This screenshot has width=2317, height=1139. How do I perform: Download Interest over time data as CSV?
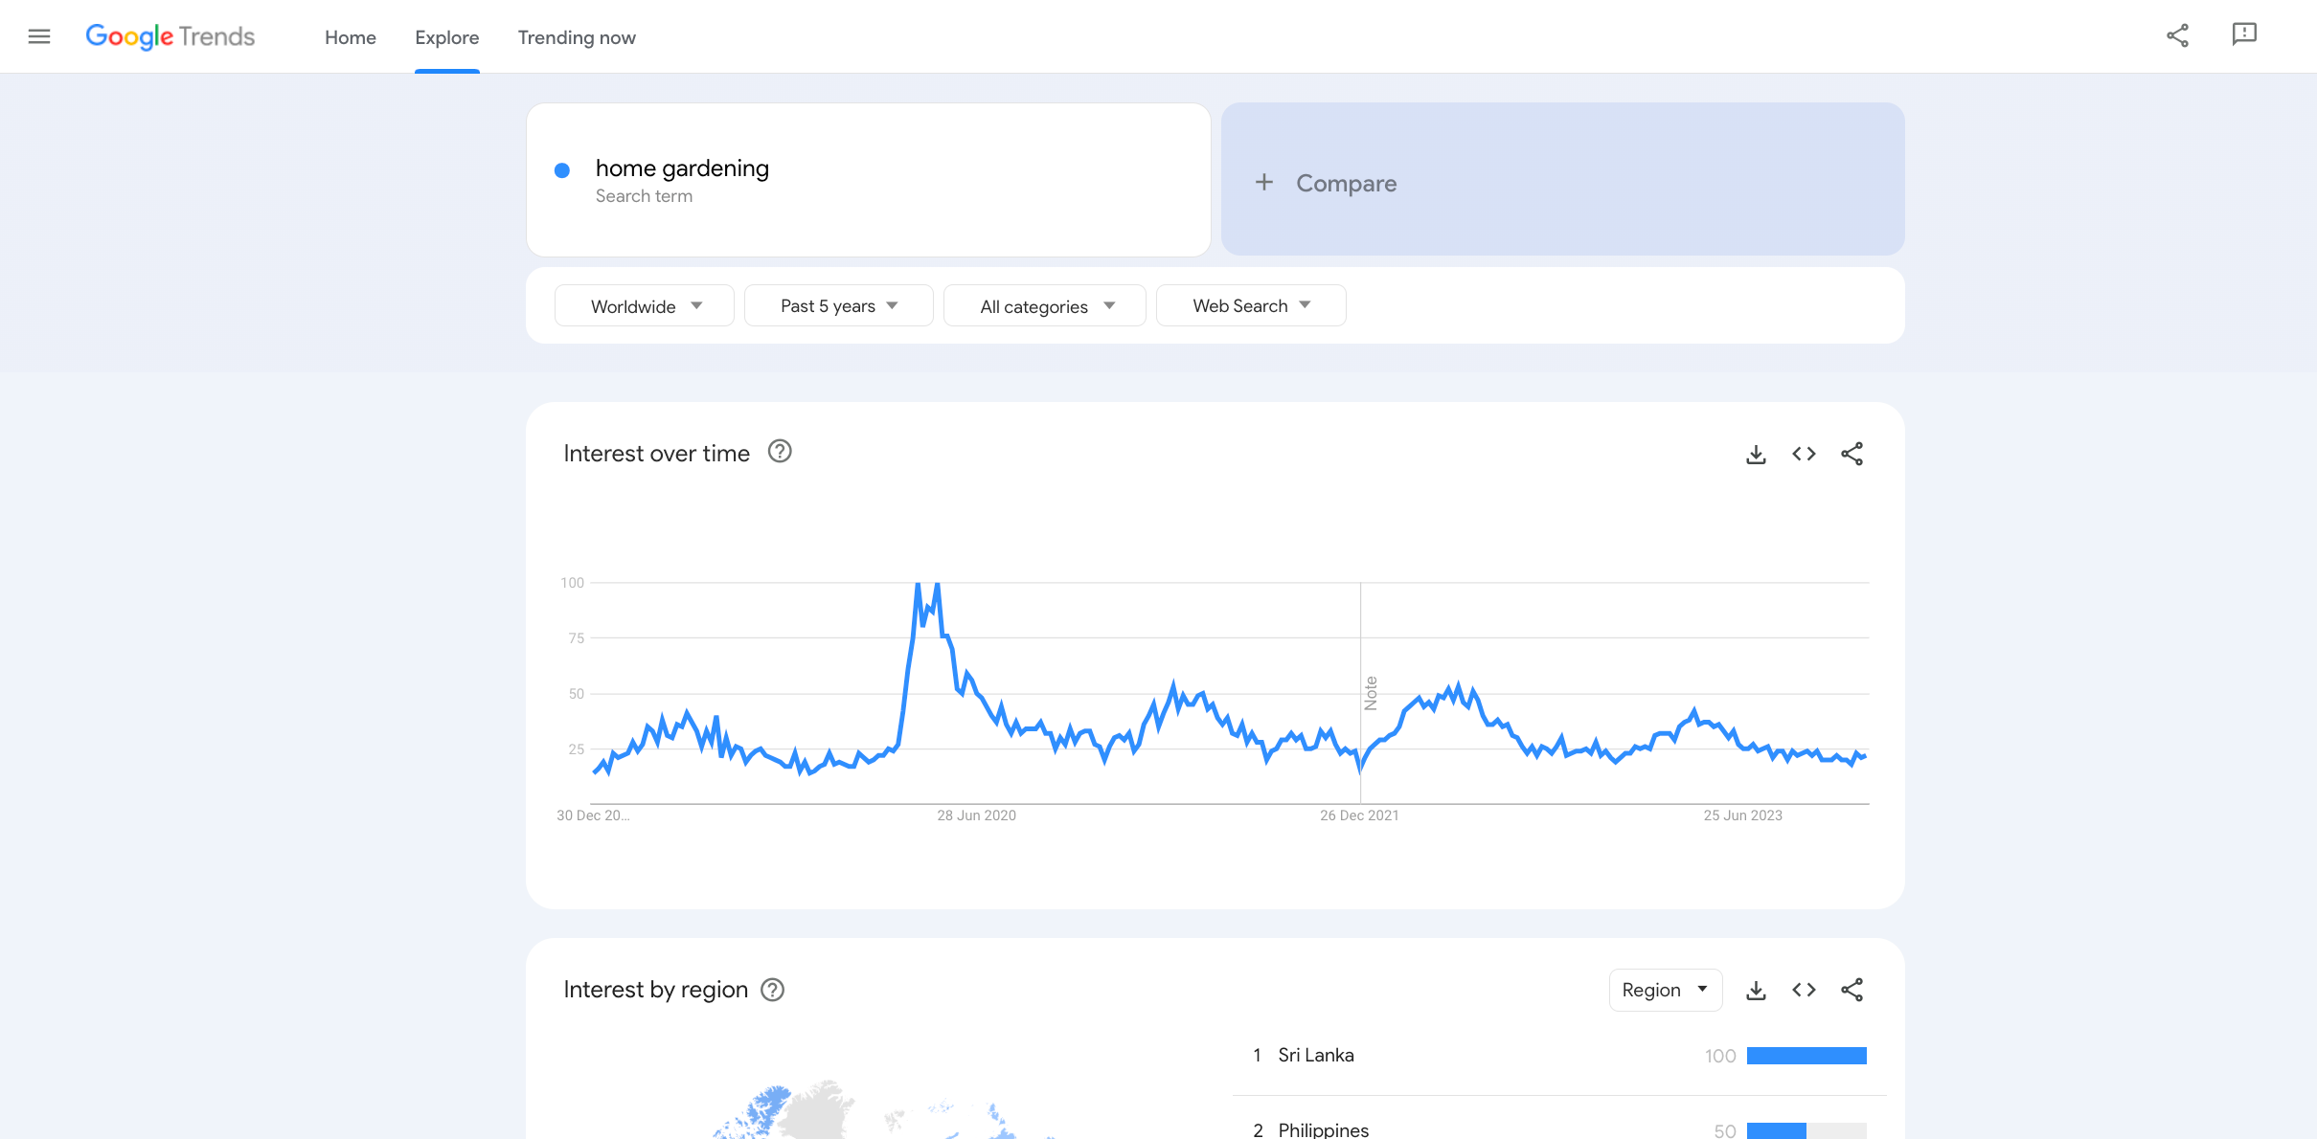(1756, 455)
